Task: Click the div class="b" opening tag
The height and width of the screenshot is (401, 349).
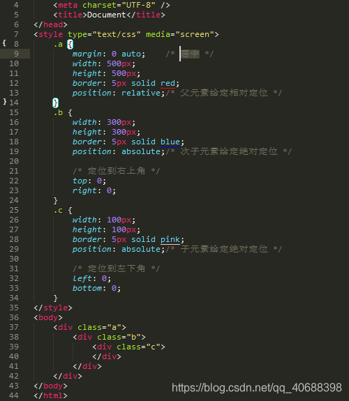Action: (x=109, y=337)
